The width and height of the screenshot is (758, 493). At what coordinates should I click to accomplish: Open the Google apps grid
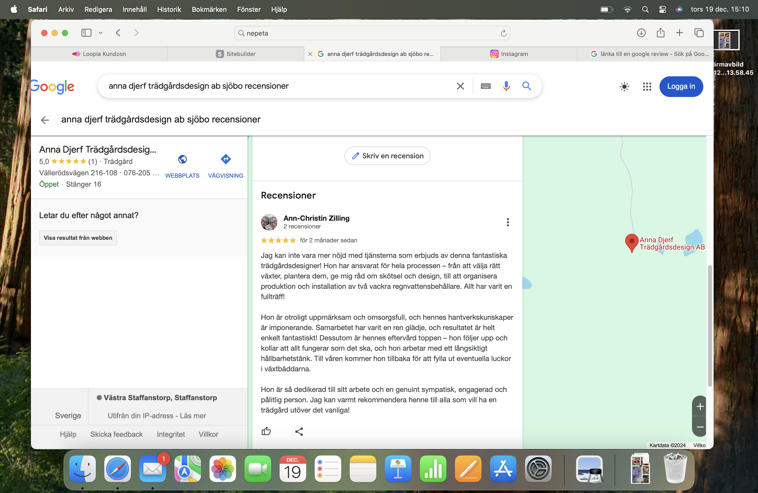pyautogui.click(x=647, y=87)
